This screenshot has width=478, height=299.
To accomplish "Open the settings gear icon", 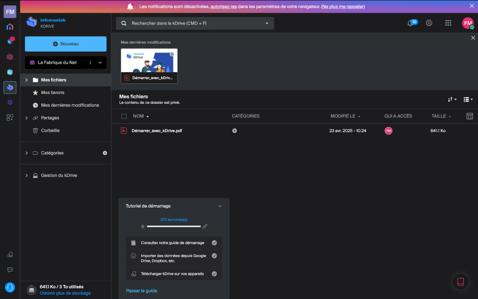I will [x=429, y=23].
